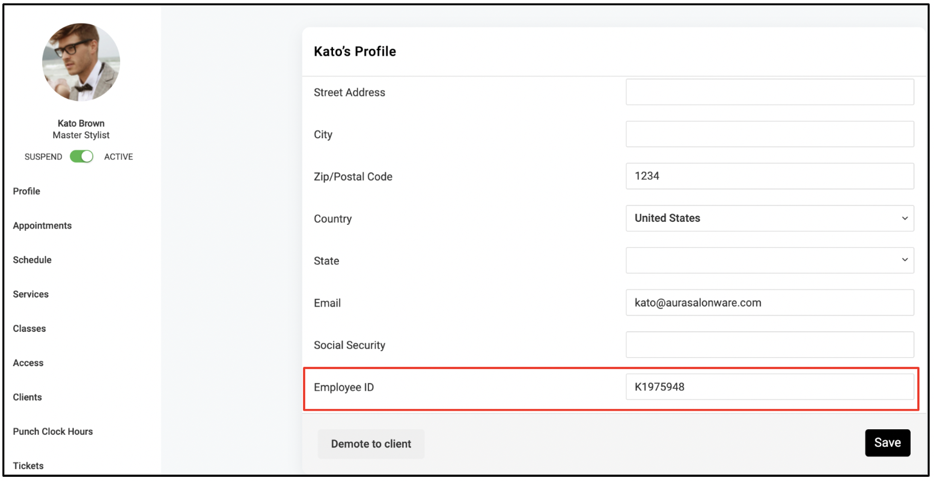Navigate to Access settings

(x=28, y=363)
